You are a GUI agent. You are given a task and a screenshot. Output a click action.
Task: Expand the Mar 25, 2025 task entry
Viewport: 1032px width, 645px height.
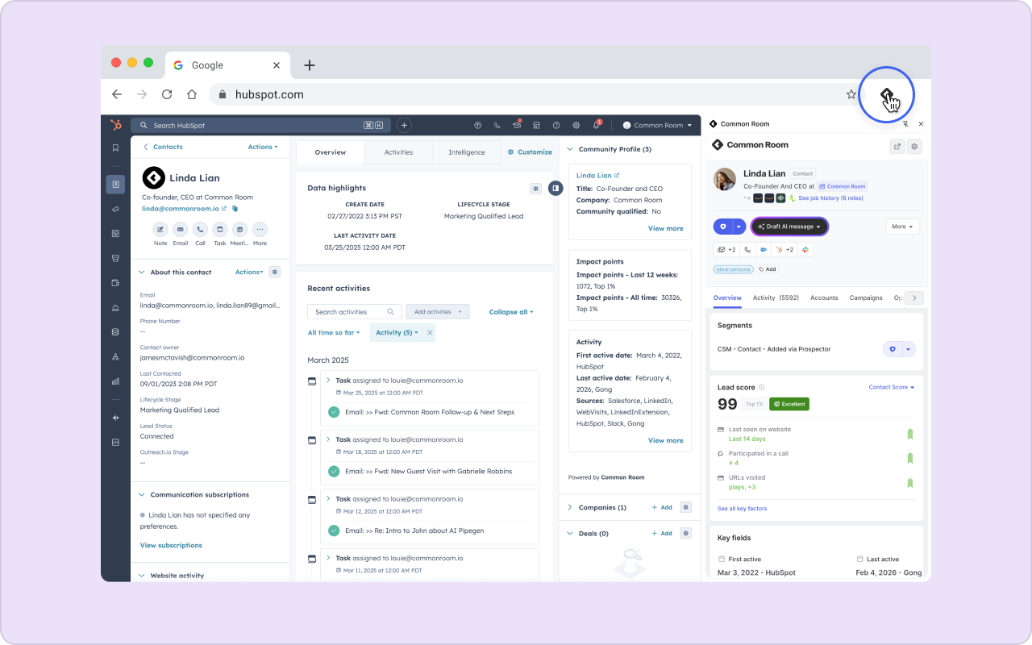328,380
